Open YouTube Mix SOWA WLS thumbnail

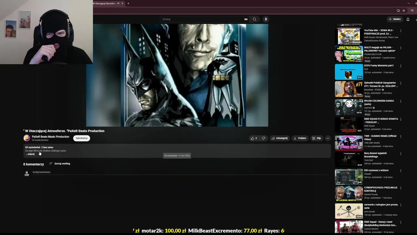[x=349, y=36]
